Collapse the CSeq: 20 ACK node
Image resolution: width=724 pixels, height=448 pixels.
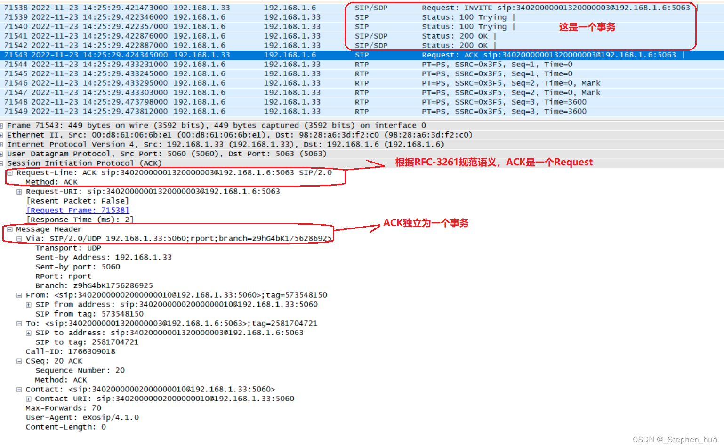coord(19,361)
